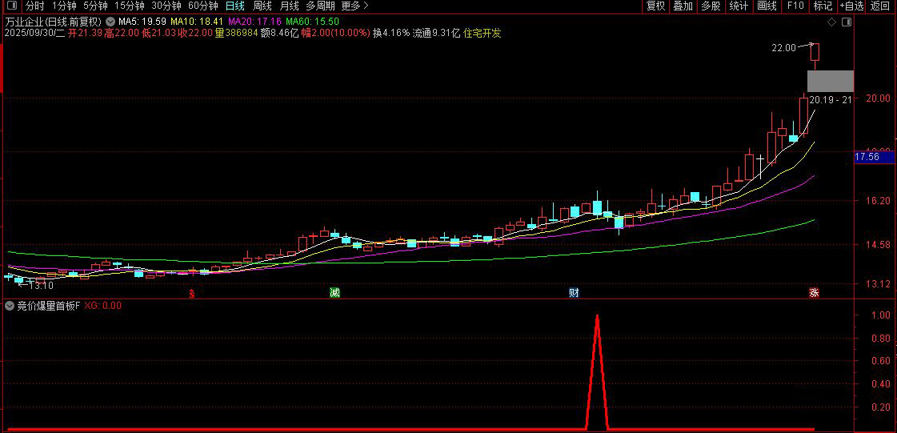Click the blue 财 event marker
The height and width of the screenshot is (433, 897).
(574, 293)
